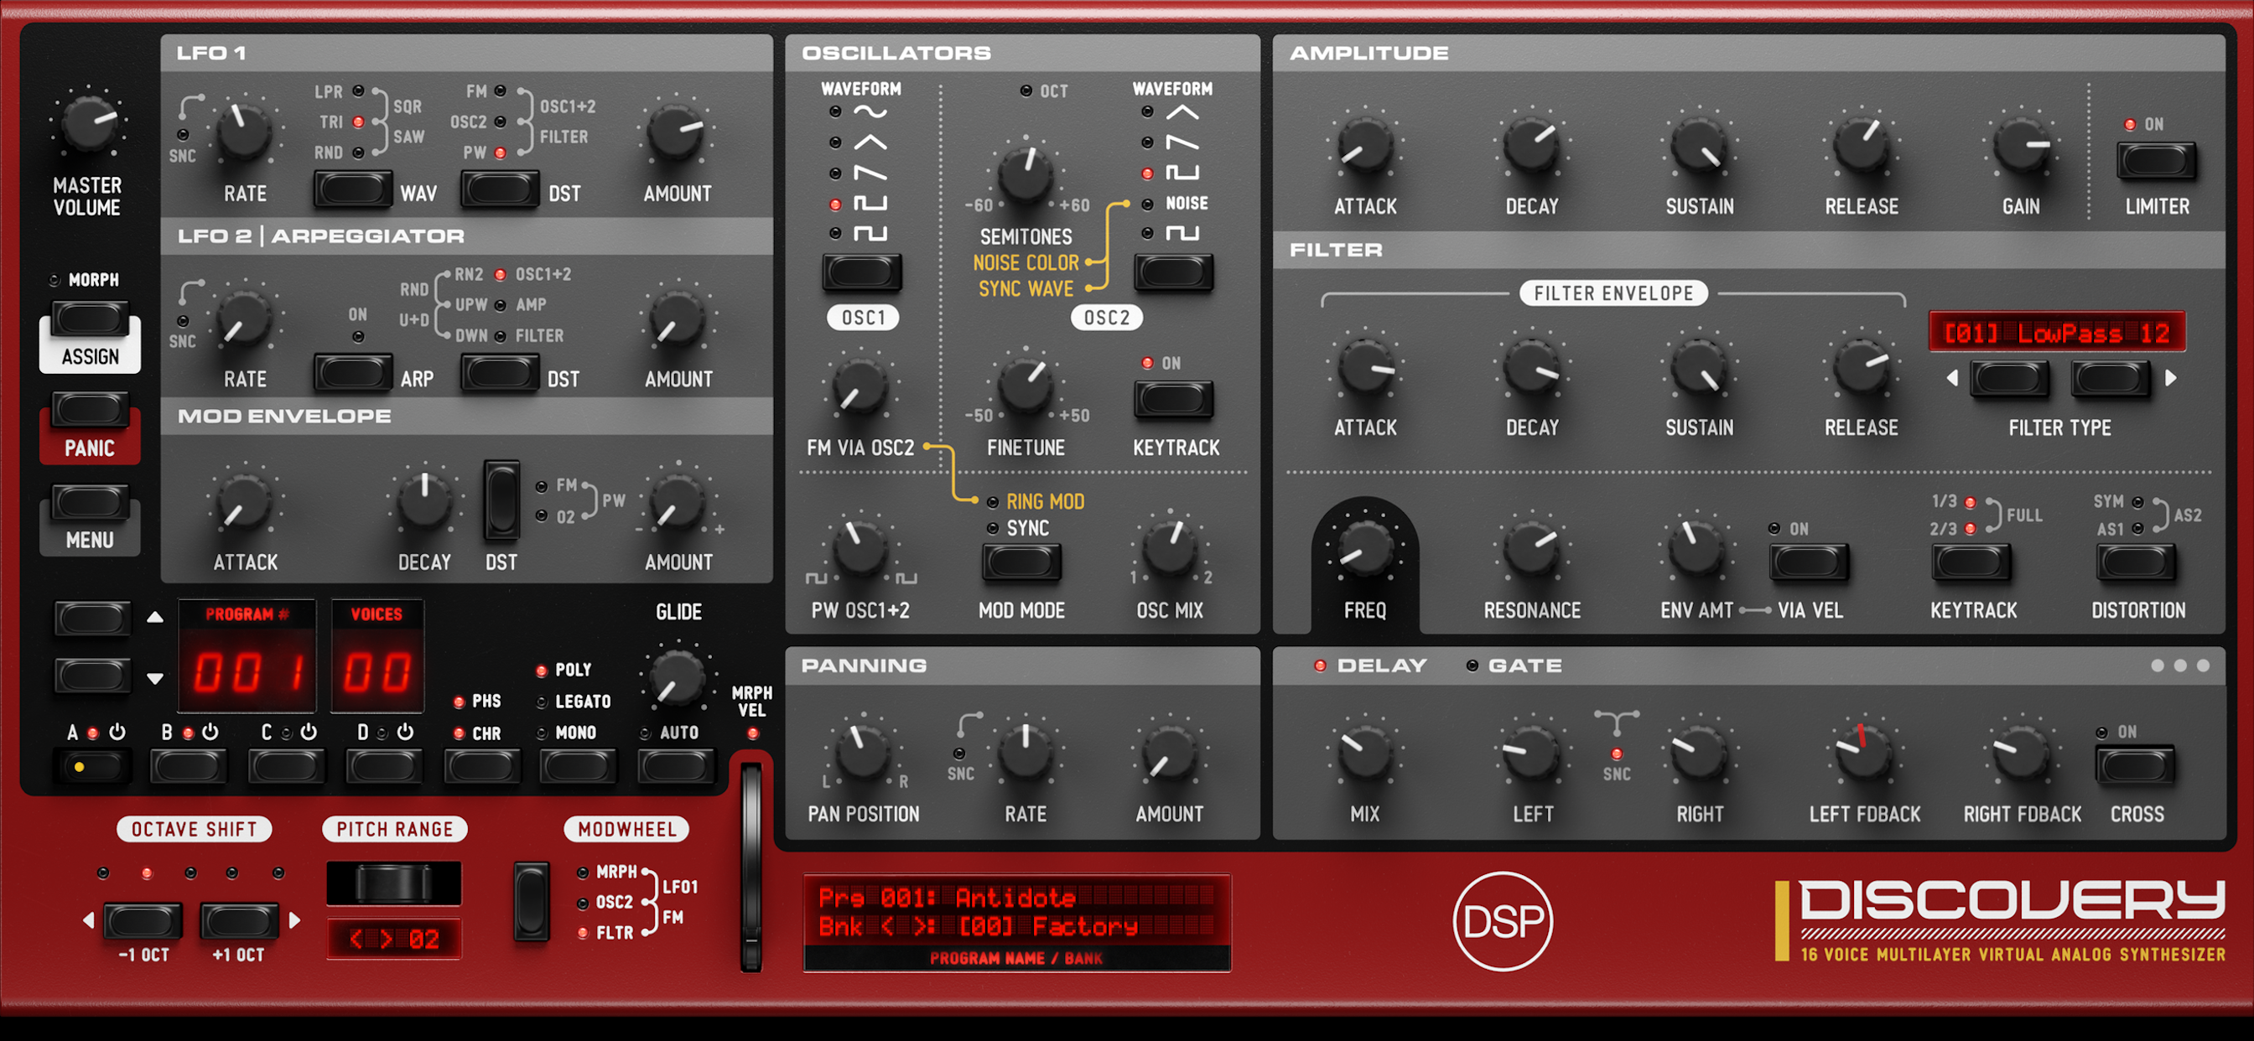Toggle the MORPH button
The height and width of the screenshot is (1041, 2254).
pos(90,319)
